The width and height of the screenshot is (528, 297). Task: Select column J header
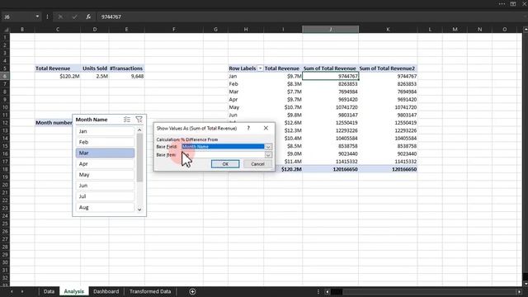pos(330,30)
